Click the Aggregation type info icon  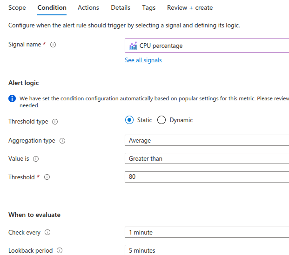click(x=62, y=141)
